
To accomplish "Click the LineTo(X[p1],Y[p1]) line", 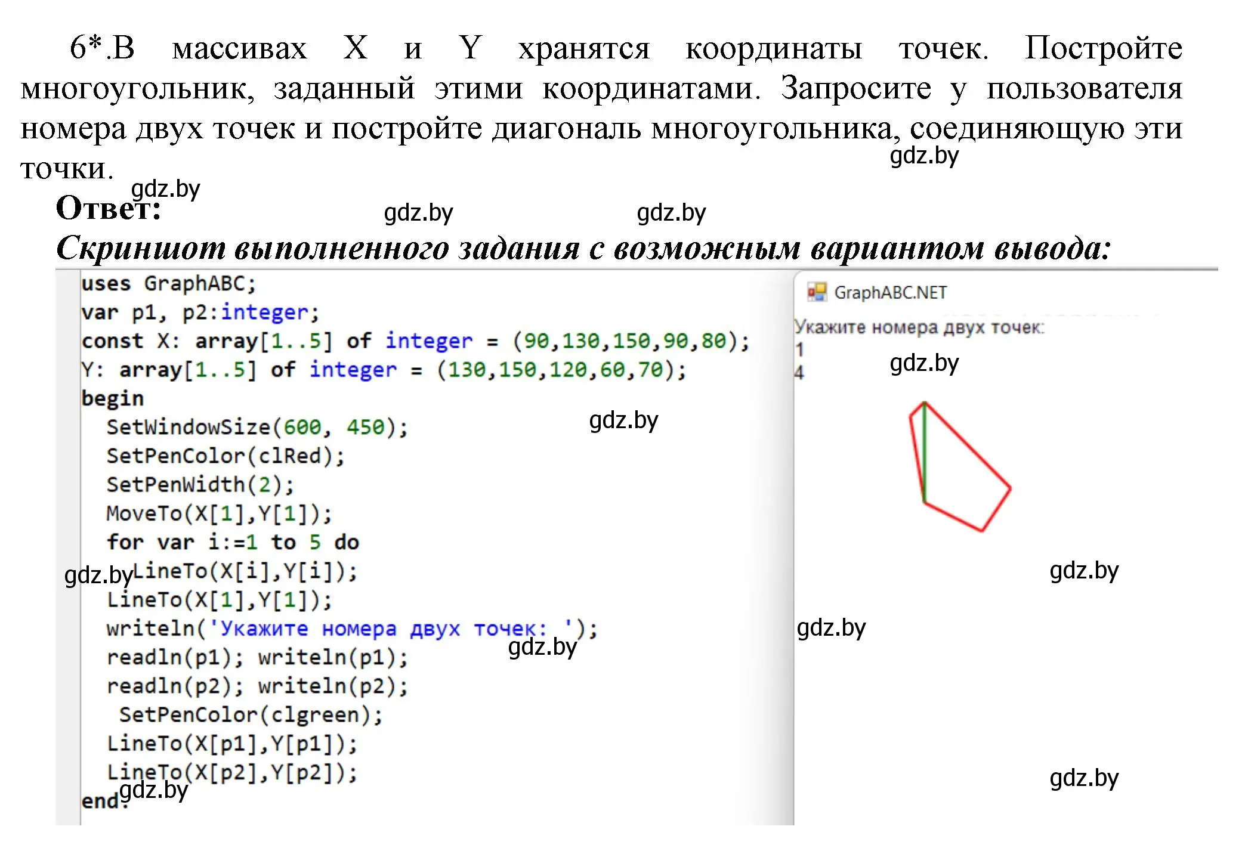I will (232, 744).
